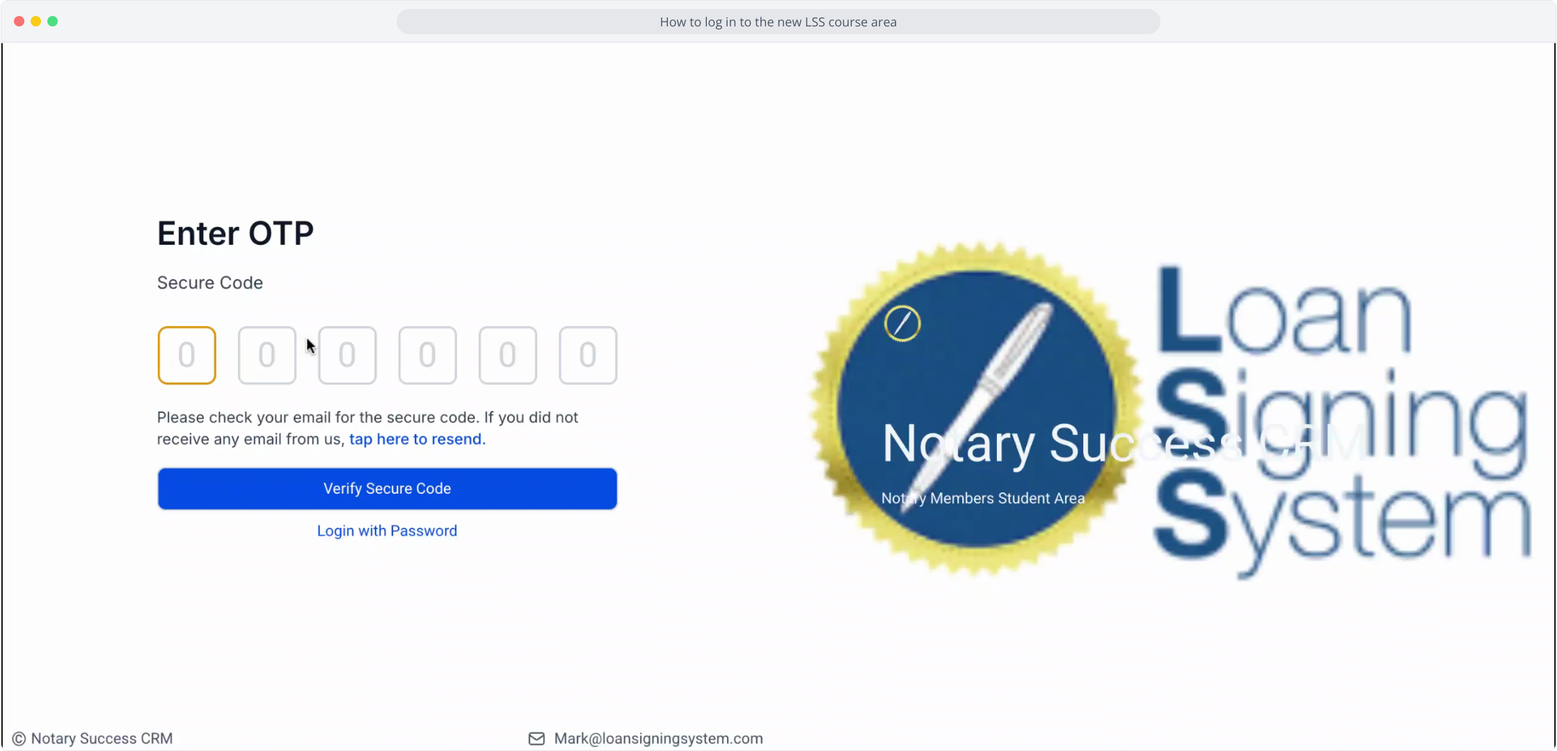This screenshot has height=751, width=1557.
Task: Click the envelope icon in the footer
Action: (x=536, y=738)
